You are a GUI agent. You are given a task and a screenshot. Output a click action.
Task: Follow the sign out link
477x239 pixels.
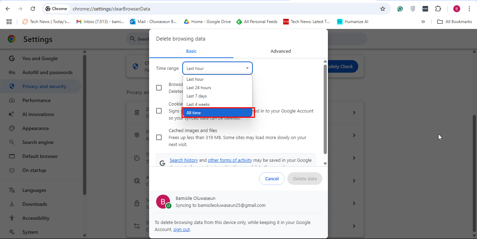pyautogui.click(x=181, y=230)
